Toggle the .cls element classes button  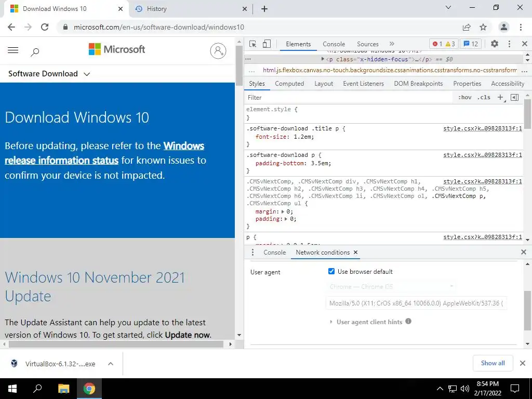pos(484,97)
